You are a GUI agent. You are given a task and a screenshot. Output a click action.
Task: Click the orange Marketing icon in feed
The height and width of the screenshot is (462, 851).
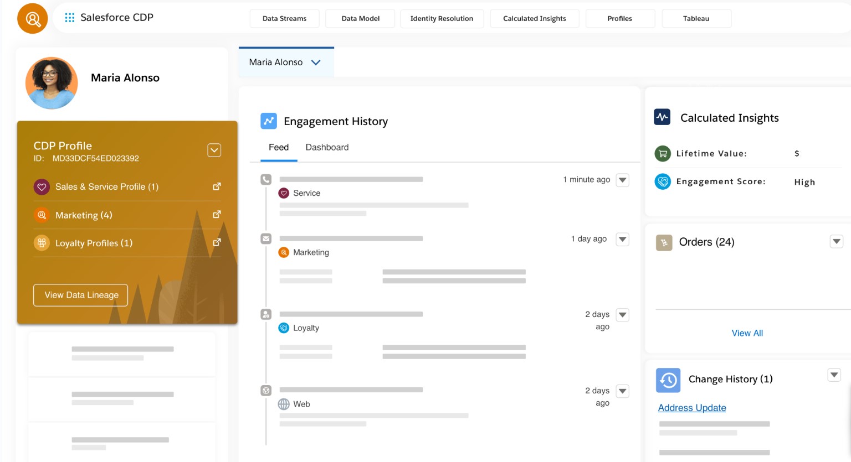(284, 252)
